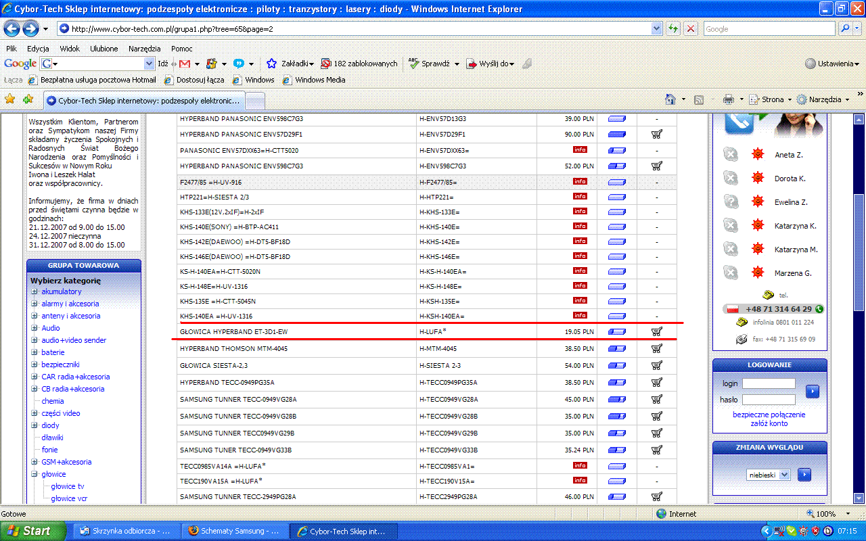866x541 pixels.
Task: Open the address bar history dropdown
Action: [656, 29]
